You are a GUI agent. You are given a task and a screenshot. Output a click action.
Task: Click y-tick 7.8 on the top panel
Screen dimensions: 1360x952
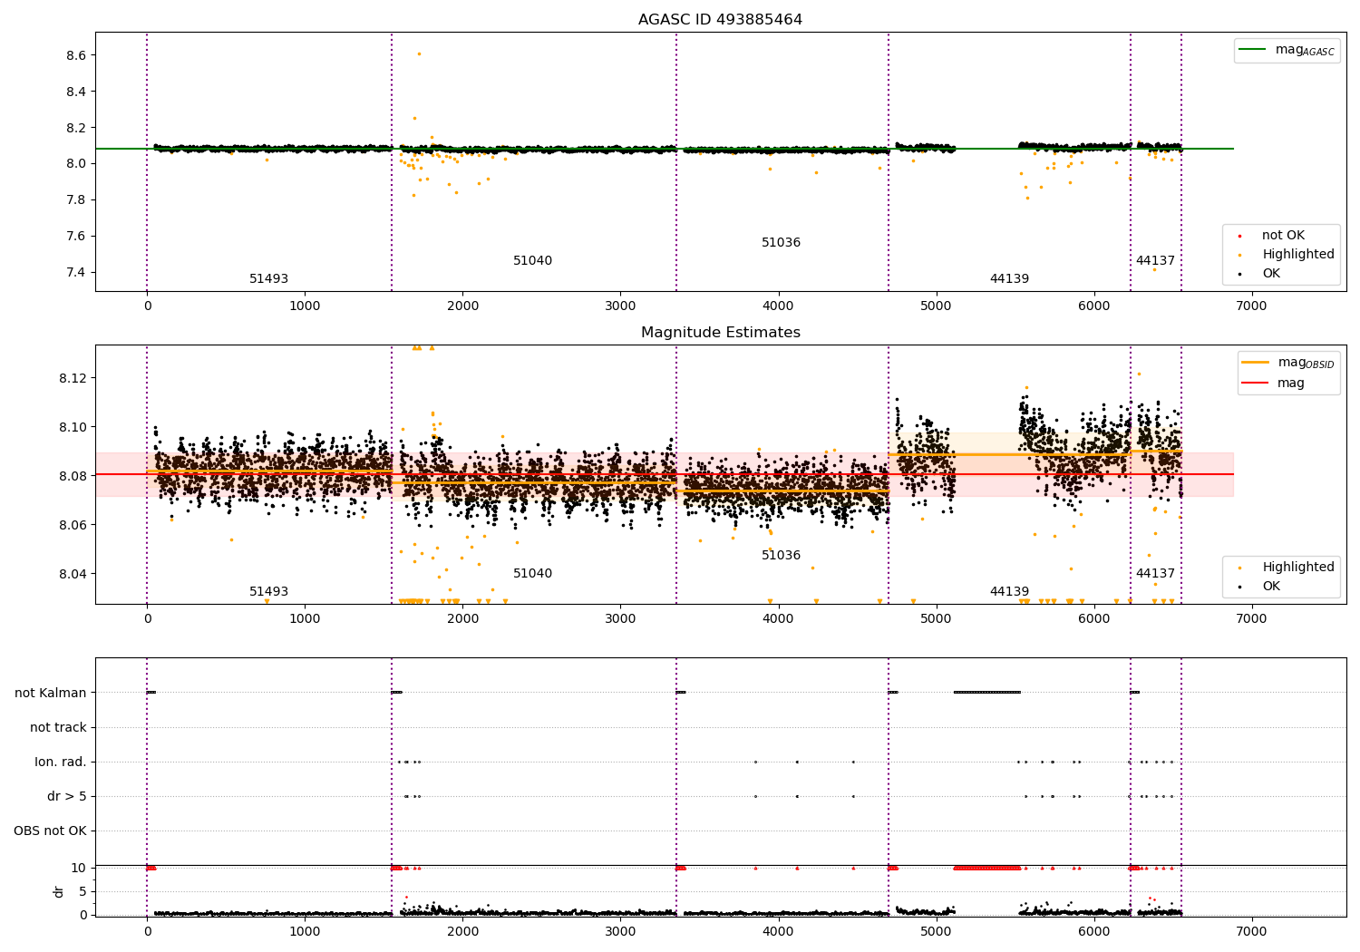76,200
